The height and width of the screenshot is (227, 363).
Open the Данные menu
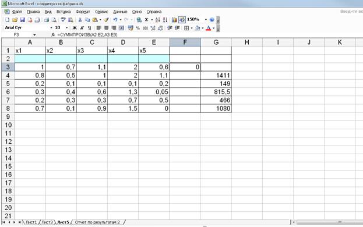click(x=120, y=12)
